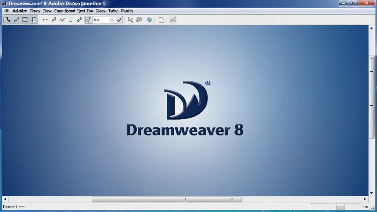Minimize the Dreamweaver window
Image resolution: width=377 pixels, height=212 pixels.
(x=343, y=3)
